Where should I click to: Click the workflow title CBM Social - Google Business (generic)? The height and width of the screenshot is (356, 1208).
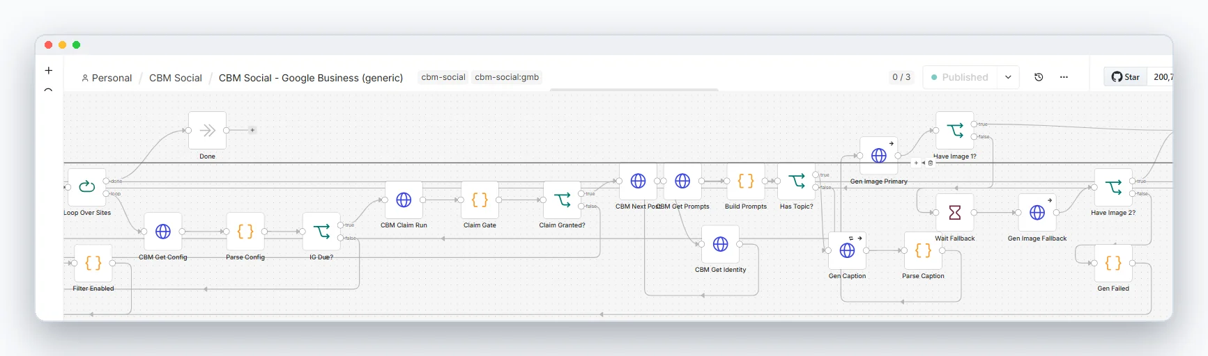(x=311, y=78)
